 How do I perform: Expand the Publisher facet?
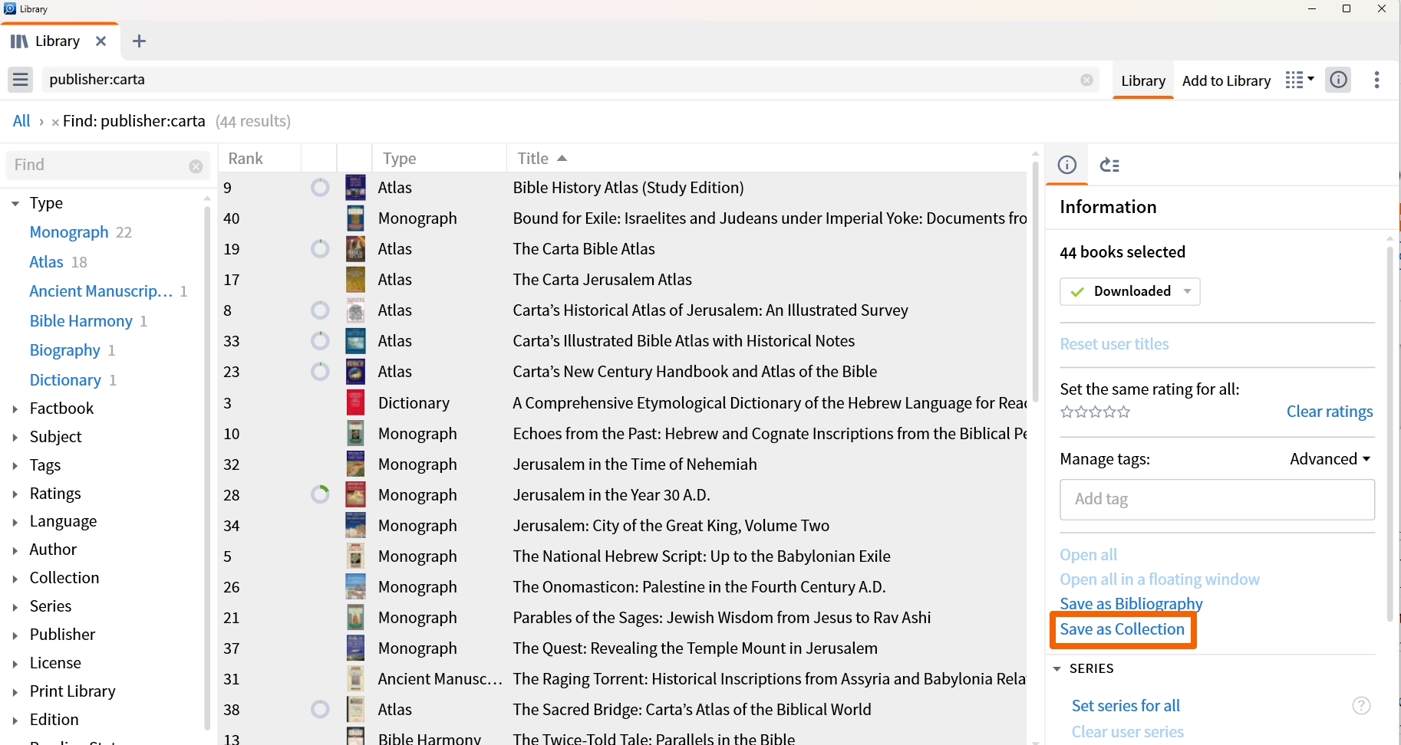point(15,635)
